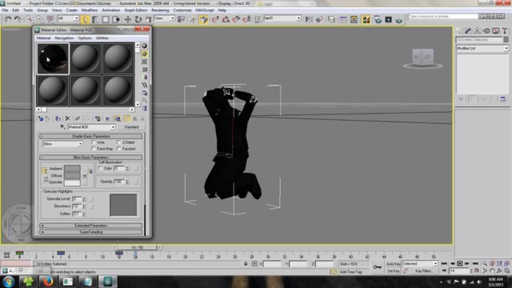Click the Key Filters button
This screenshot has height=288, width=512.
pyautogui.click(x=424, y=271)
